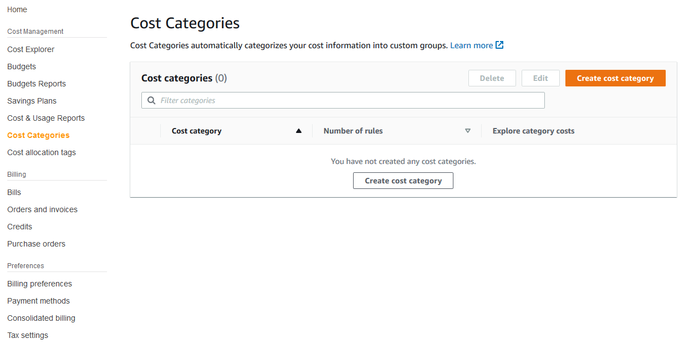
Task: Open the Number of rules filter dropdown
Action: point(468,131)
